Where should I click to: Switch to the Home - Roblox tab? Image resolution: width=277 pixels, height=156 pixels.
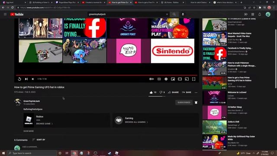172,3
